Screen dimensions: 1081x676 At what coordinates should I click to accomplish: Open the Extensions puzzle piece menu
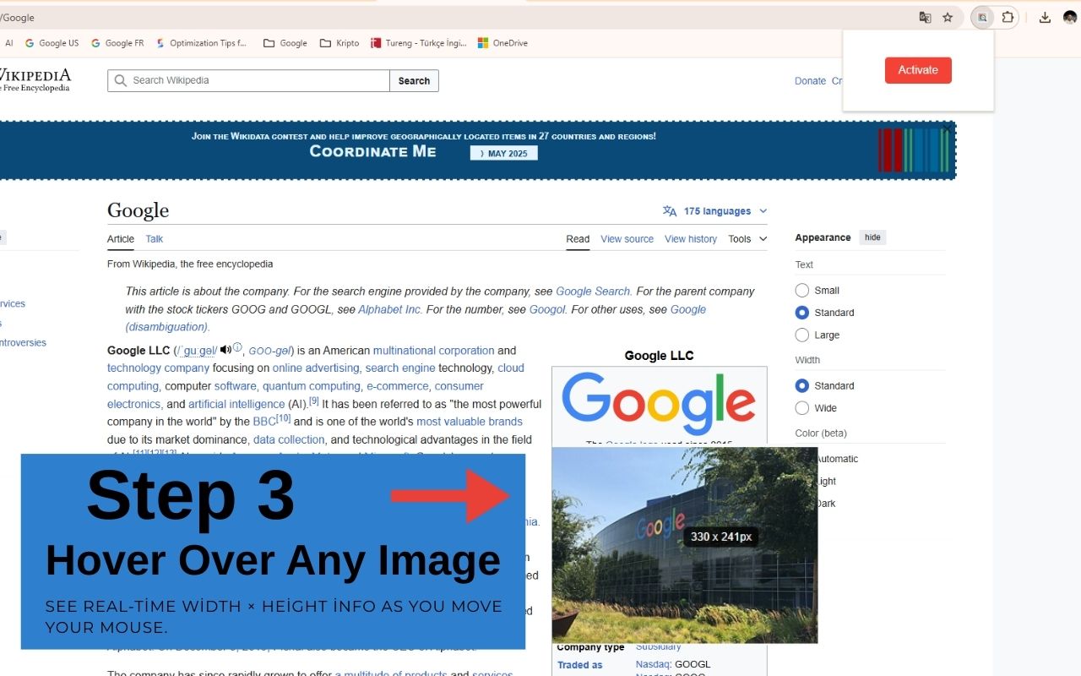tap(1008, 17)
